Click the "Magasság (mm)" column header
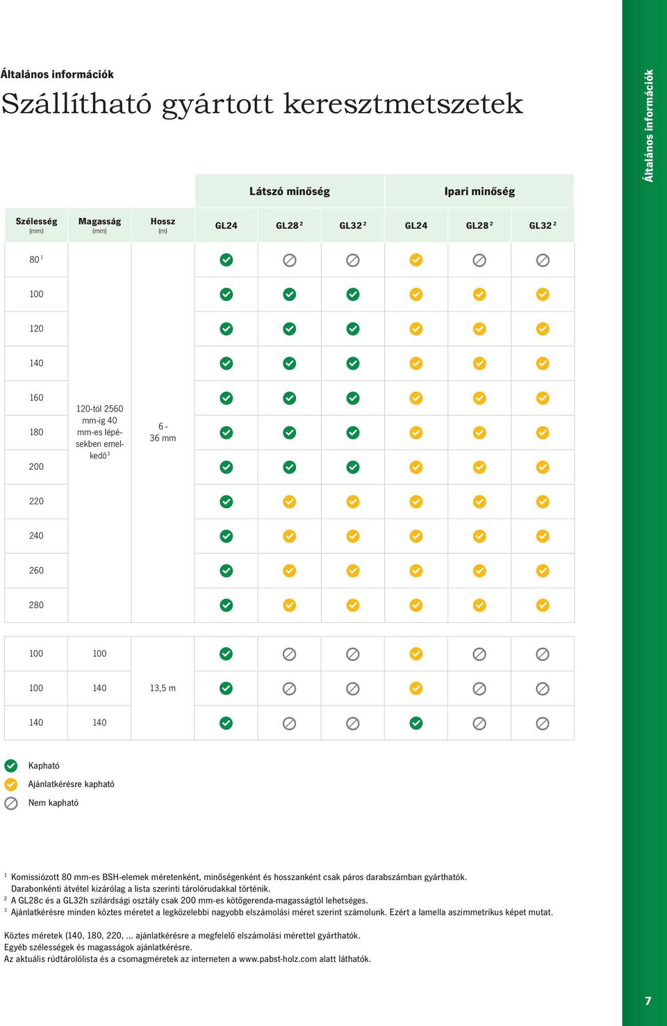 coord(99,225)
